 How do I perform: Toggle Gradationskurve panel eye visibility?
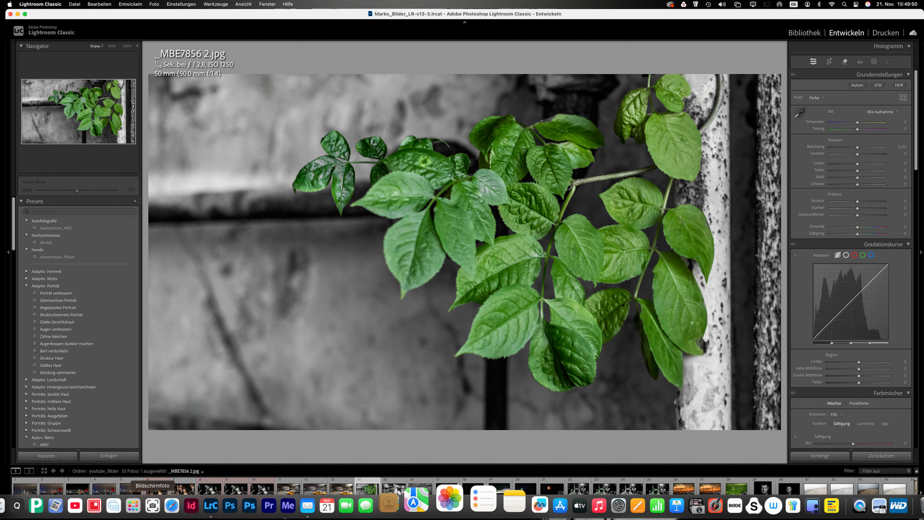pyautogui.click(x=793, y=244)
